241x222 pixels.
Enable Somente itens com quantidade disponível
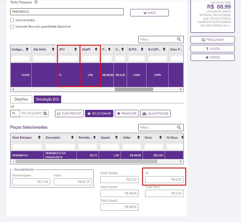tap(12, 27)
